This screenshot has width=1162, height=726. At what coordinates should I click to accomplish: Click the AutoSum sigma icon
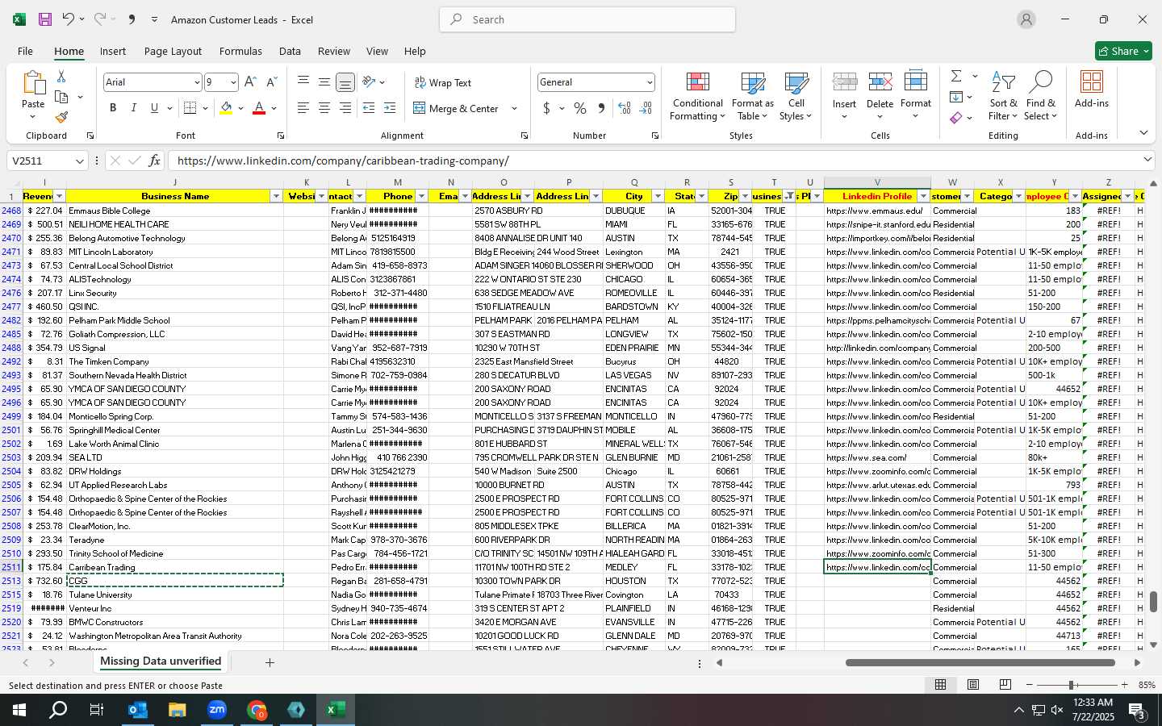pyautogui.click(x=956, y=76)
